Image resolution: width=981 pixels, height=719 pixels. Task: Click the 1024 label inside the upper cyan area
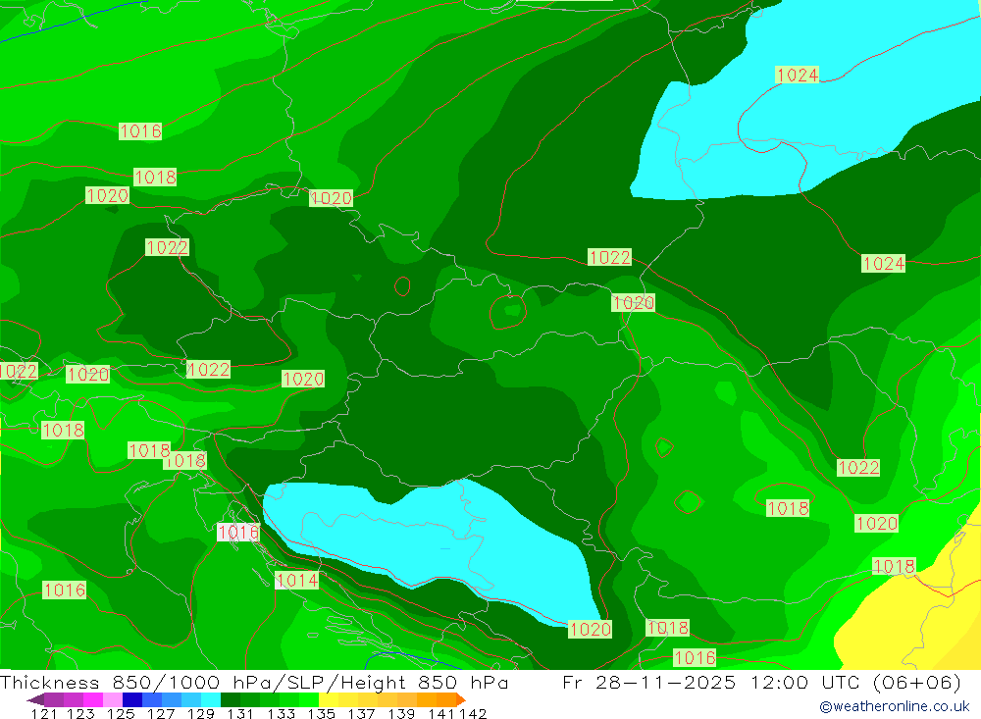[x=797, y=76]
